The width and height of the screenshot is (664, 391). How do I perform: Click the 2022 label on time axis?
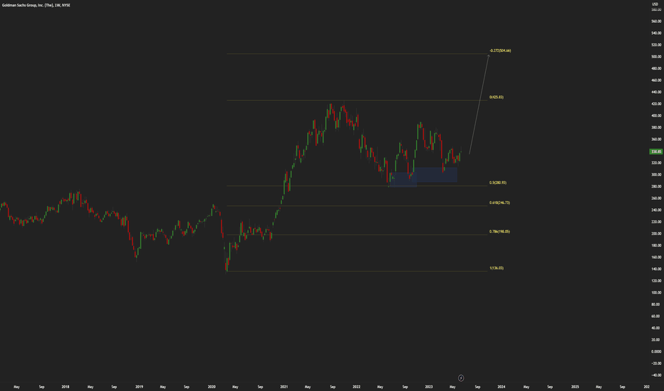[356, 387]
